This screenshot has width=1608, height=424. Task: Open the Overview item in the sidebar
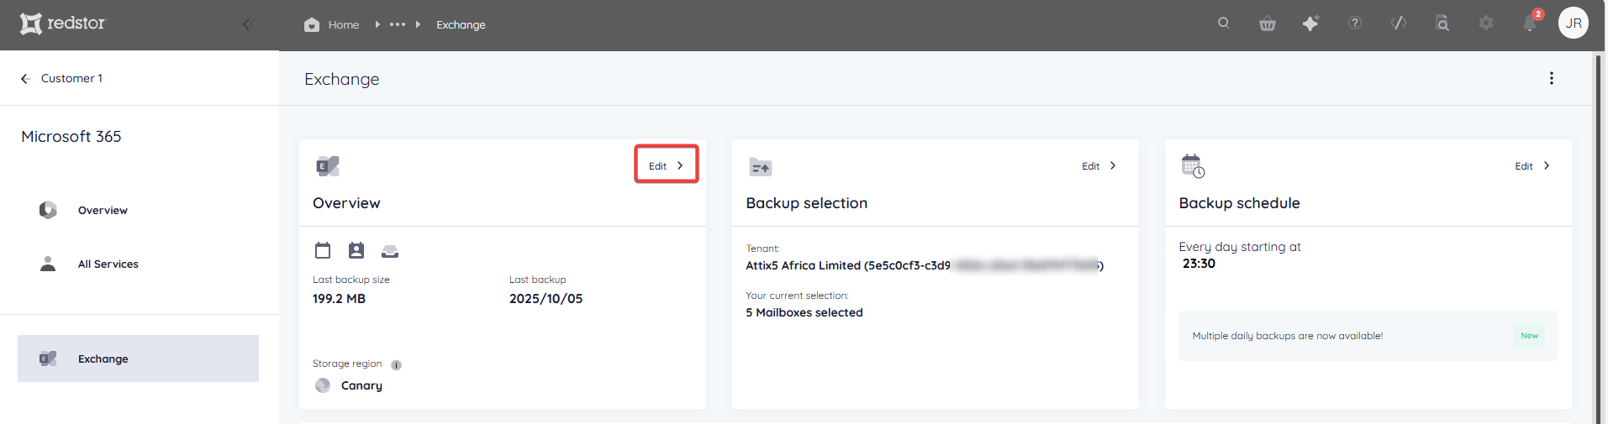[103, 210]
